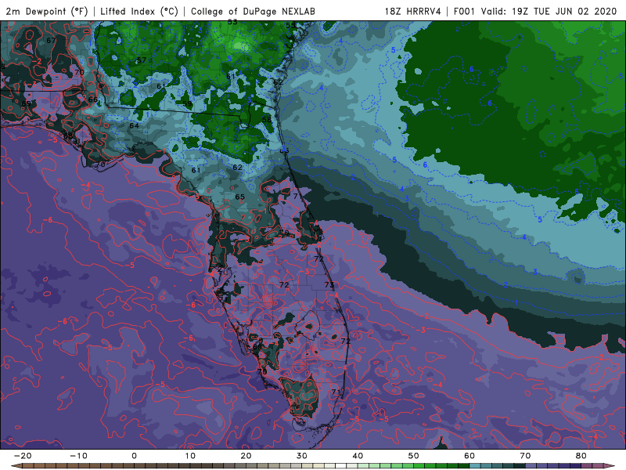Click the '80' label on the color scale
This screenshot has width=626, height=470.
(581, 456)
